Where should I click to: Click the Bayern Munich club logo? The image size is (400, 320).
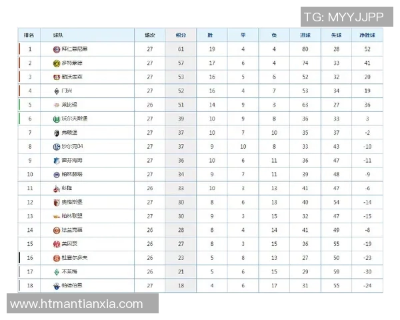[57, 49]
